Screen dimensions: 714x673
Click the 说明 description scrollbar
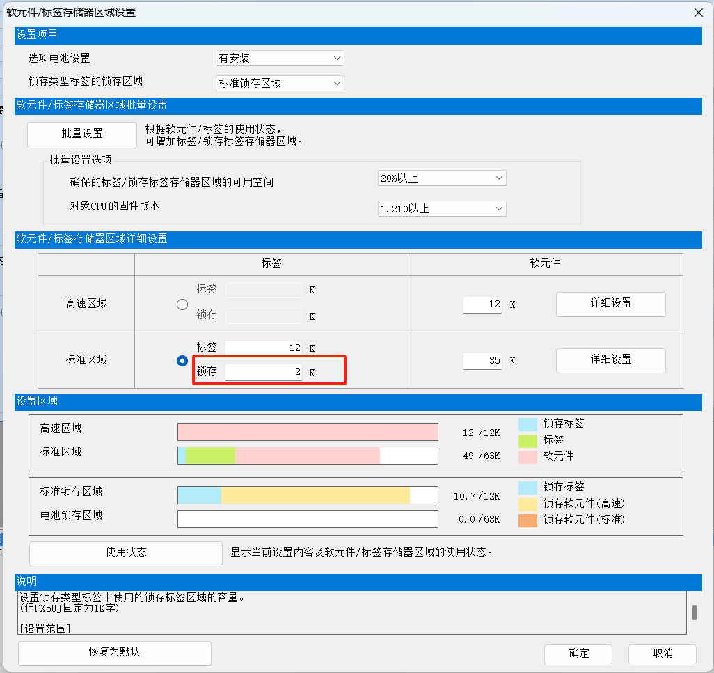[x=693, y=612]
